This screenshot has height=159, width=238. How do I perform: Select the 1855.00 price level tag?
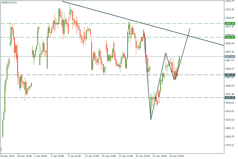coord(230,75)
